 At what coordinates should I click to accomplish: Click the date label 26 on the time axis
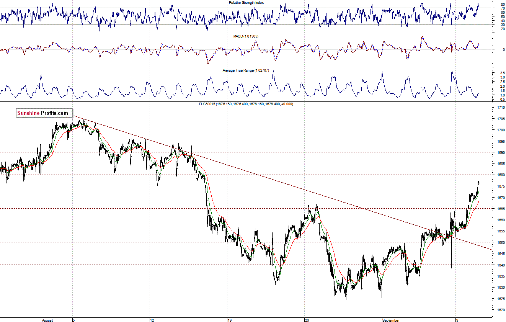point(307,320)
